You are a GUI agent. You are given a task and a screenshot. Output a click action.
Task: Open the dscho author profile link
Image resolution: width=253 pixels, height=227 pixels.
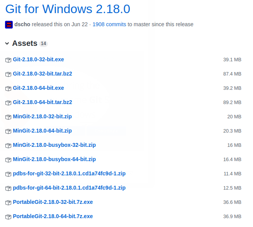coord(22,24)
